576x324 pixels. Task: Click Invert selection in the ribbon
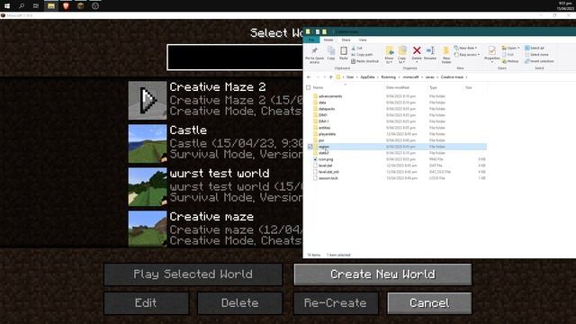click(x=539, y=61)
